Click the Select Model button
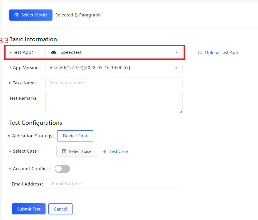 click(31, 15)
